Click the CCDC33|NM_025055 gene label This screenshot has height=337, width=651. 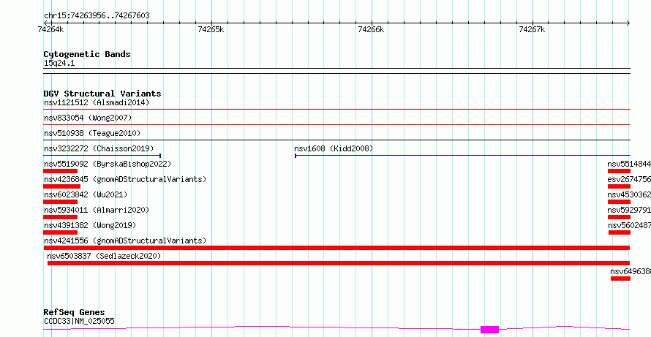(x=79, y=321)
